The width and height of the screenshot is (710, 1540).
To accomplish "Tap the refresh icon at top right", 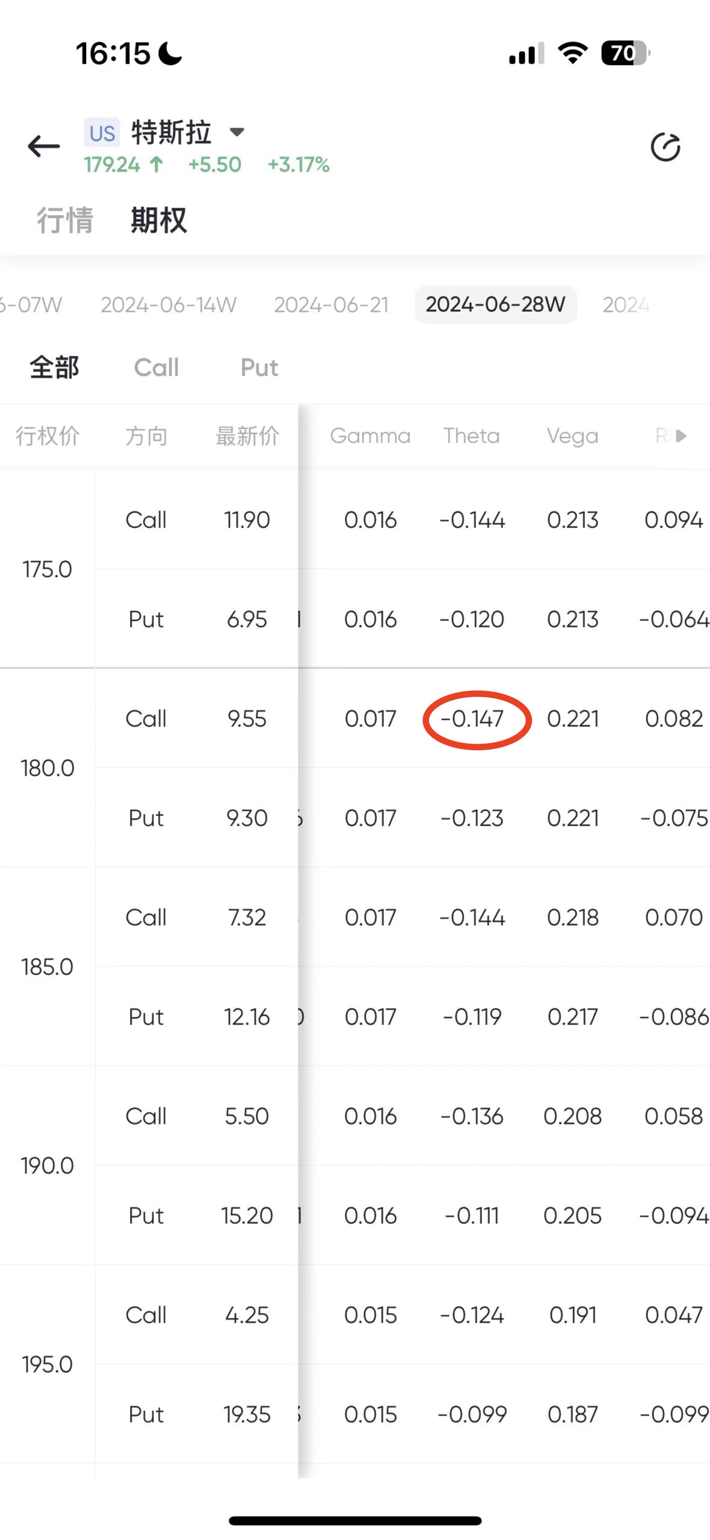I will (x=665, y=147).
